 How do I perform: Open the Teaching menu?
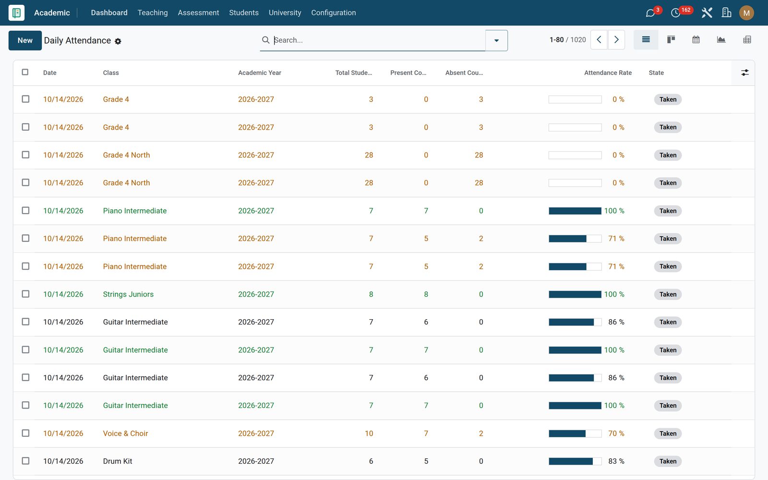pyautogui.click(x=153, y=13)
